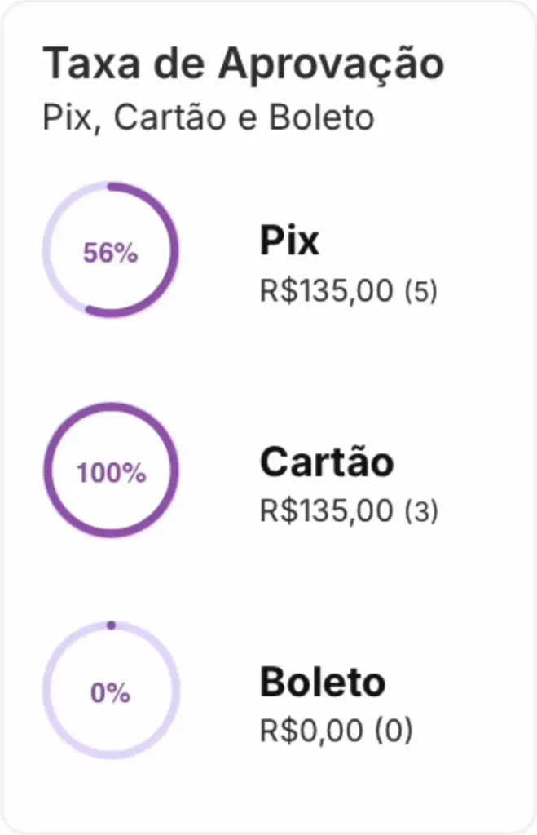Click the Pix amount R$135,00 (5)

(x=349, y=291)
